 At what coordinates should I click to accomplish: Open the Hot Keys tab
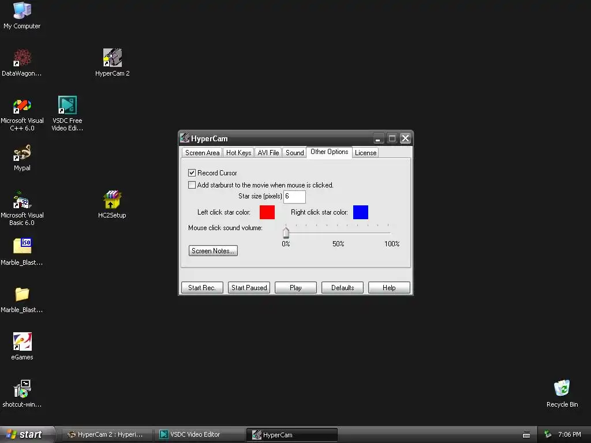(238, 152)
